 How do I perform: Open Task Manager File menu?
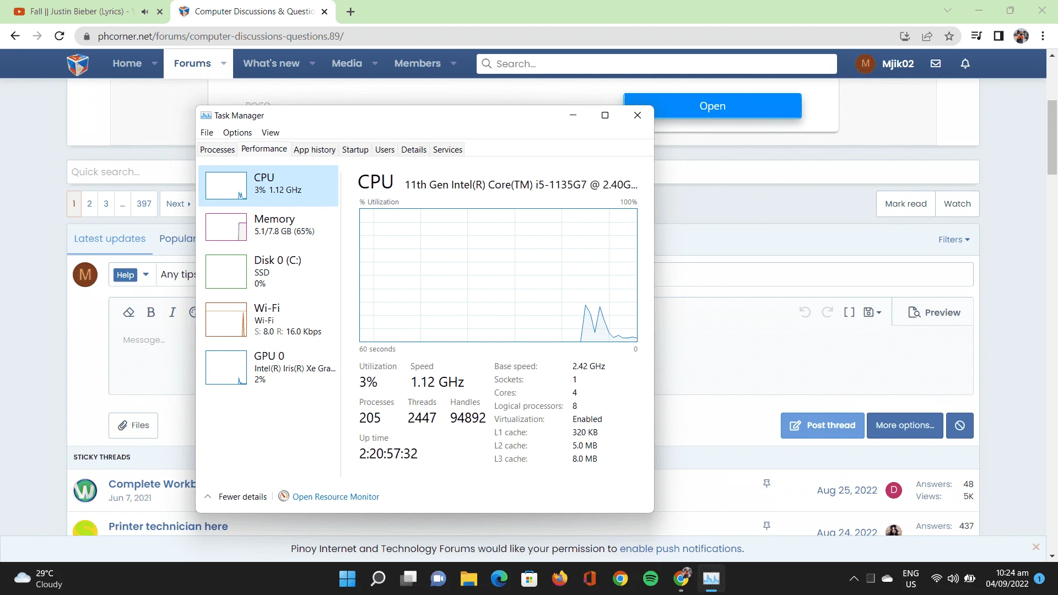[x=207, y=132]
